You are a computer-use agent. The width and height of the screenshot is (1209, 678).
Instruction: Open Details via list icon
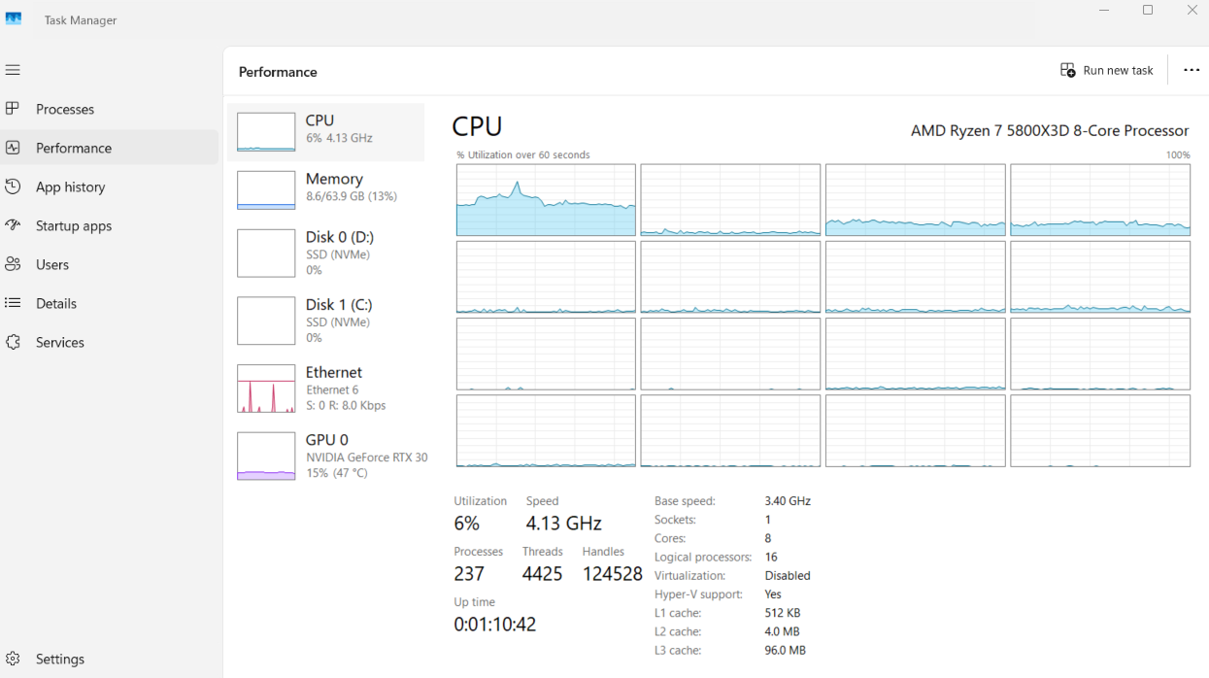13,303
